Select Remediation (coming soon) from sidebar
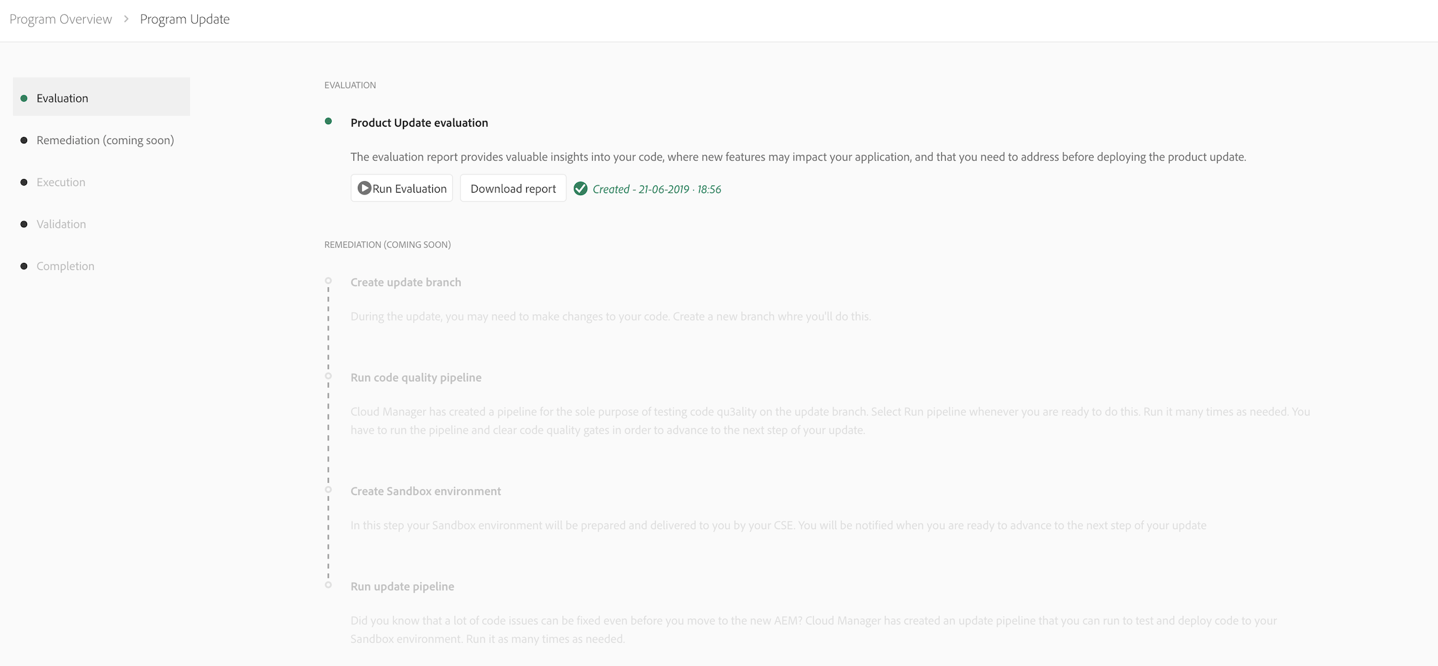The image size is (1438, 666). [x=105, y=140]
